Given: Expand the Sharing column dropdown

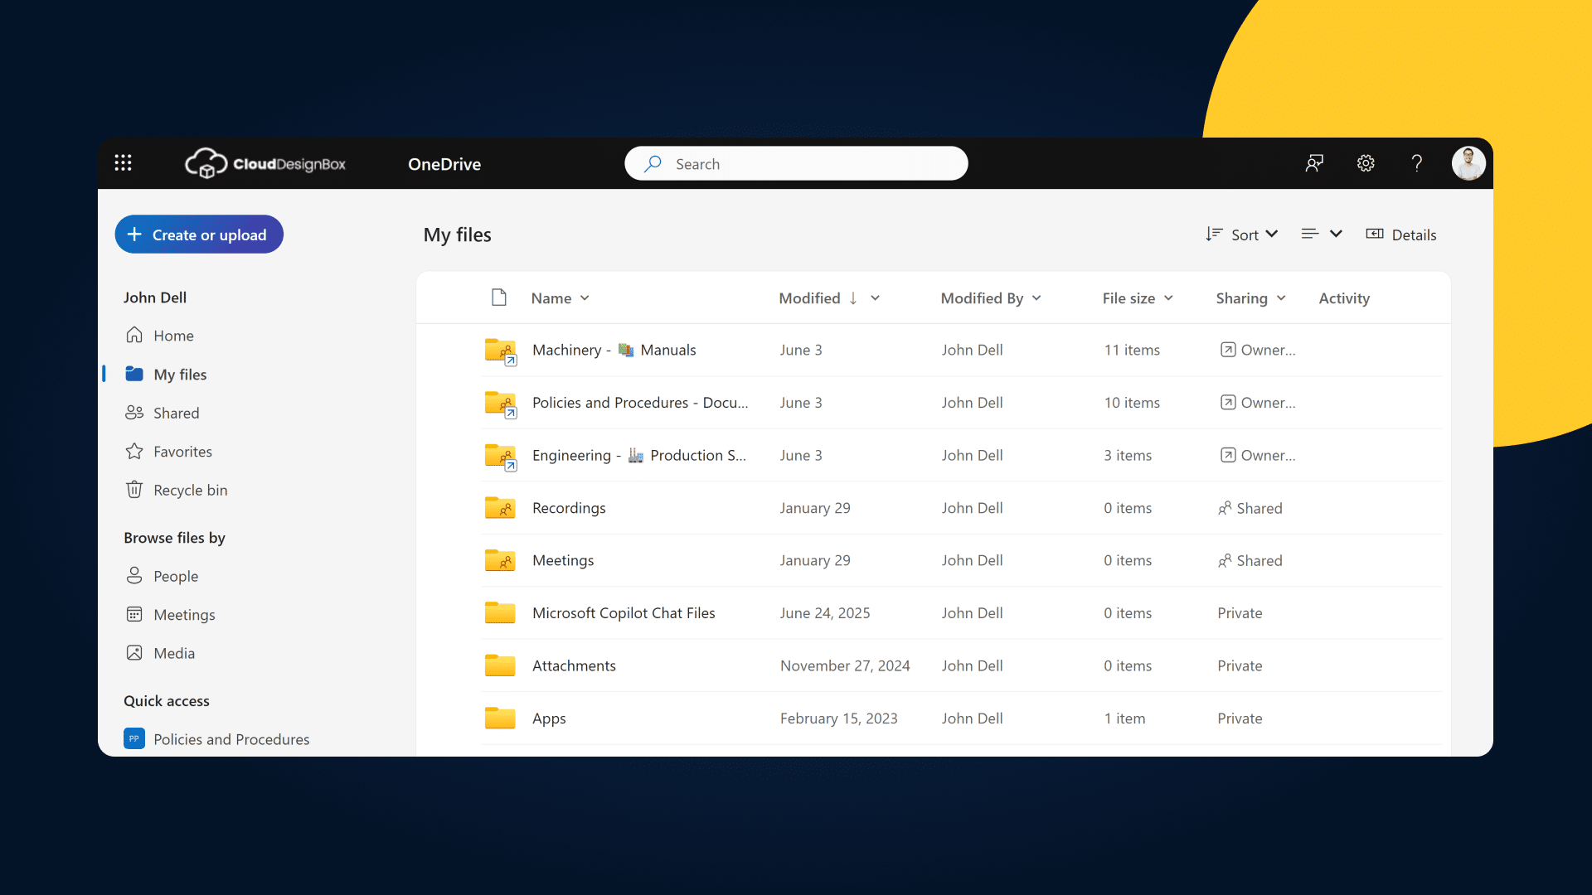Looking at the screenshot, I should tap(1281, 298).
